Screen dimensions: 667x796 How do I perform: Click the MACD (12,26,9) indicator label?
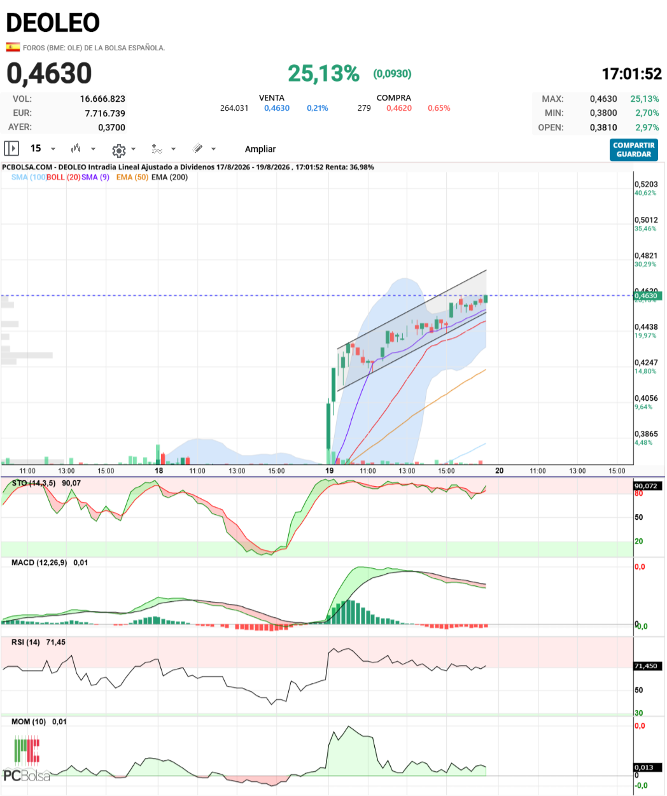39,562
